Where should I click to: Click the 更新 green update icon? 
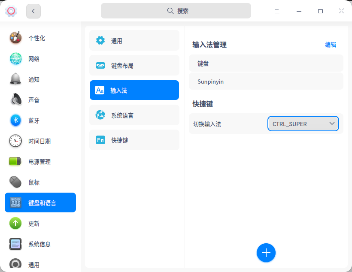[x=15, y=224]
